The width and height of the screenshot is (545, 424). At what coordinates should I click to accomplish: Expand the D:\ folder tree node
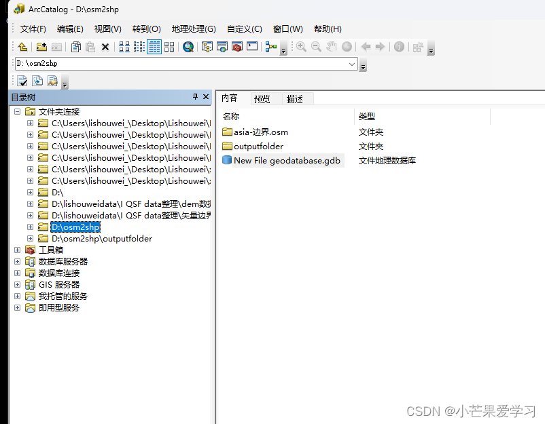30,192
